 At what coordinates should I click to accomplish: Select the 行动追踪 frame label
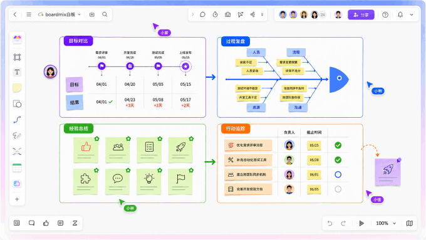click(236, 128)
